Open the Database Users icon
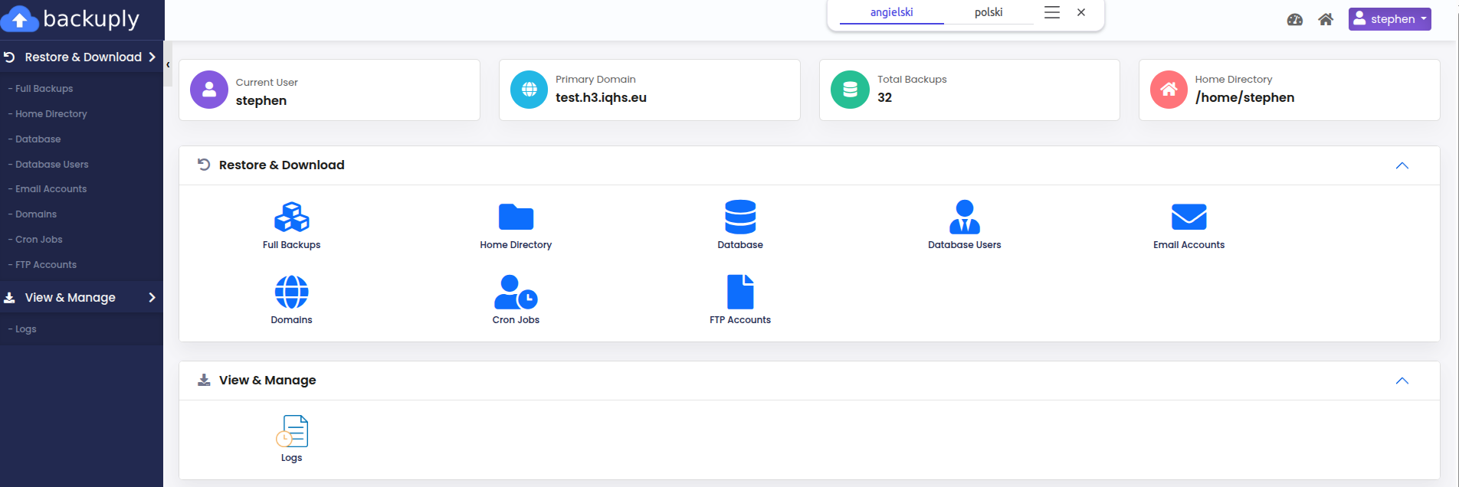Screen dimensions: 1459x487 (x=964, y=217)
